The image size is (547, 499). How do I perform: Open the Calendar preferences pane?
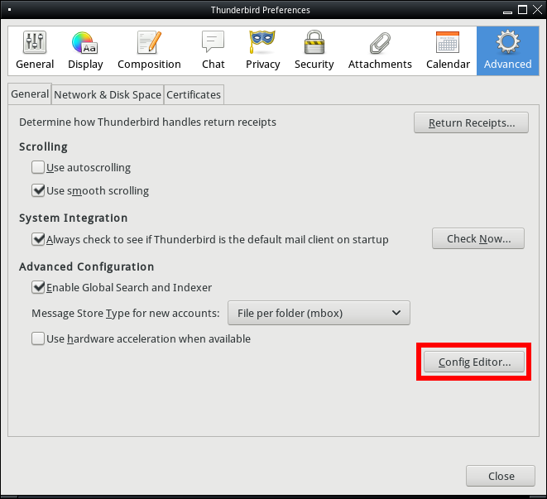click(448, 51)
